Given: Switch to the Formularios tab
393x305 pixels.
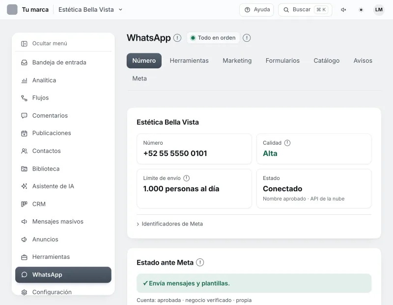Looking at the screenshot, I should [282, 60].
